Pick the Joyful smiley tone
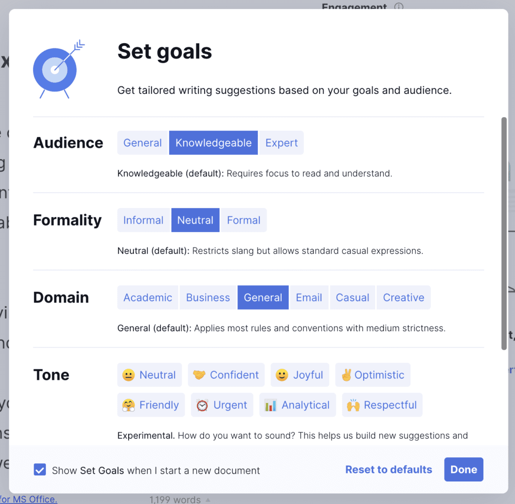 click(300, 375)
